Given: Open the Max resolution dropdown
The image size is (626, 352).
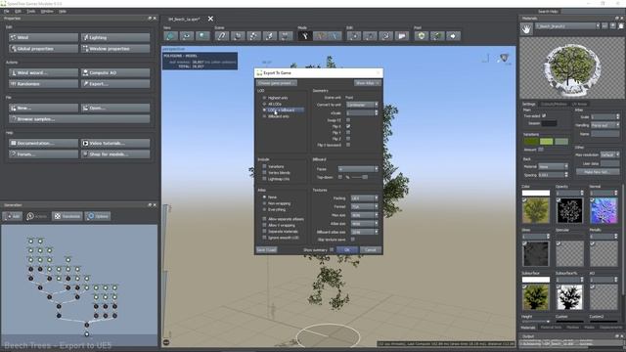Looking at the screenshot, I should (x=609, y=154).
